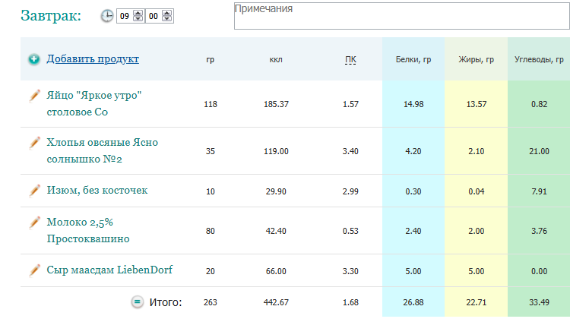This screenshot has width=570, height=322.
Task: Click the 13.57 fat value
Action: pos(477,104)
